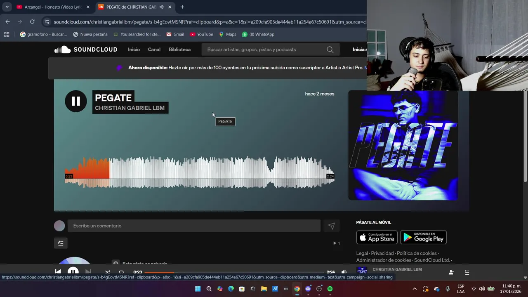This screenshot has width=528, height=297.
Task: Click the address bar URL
Action: pyautogui.click(x=210, y=22)
